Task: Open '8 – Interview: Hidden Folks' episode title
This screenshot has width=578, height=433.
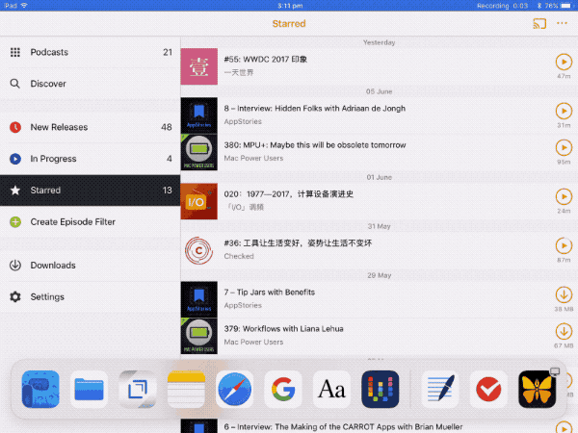Action: [315, 108]
